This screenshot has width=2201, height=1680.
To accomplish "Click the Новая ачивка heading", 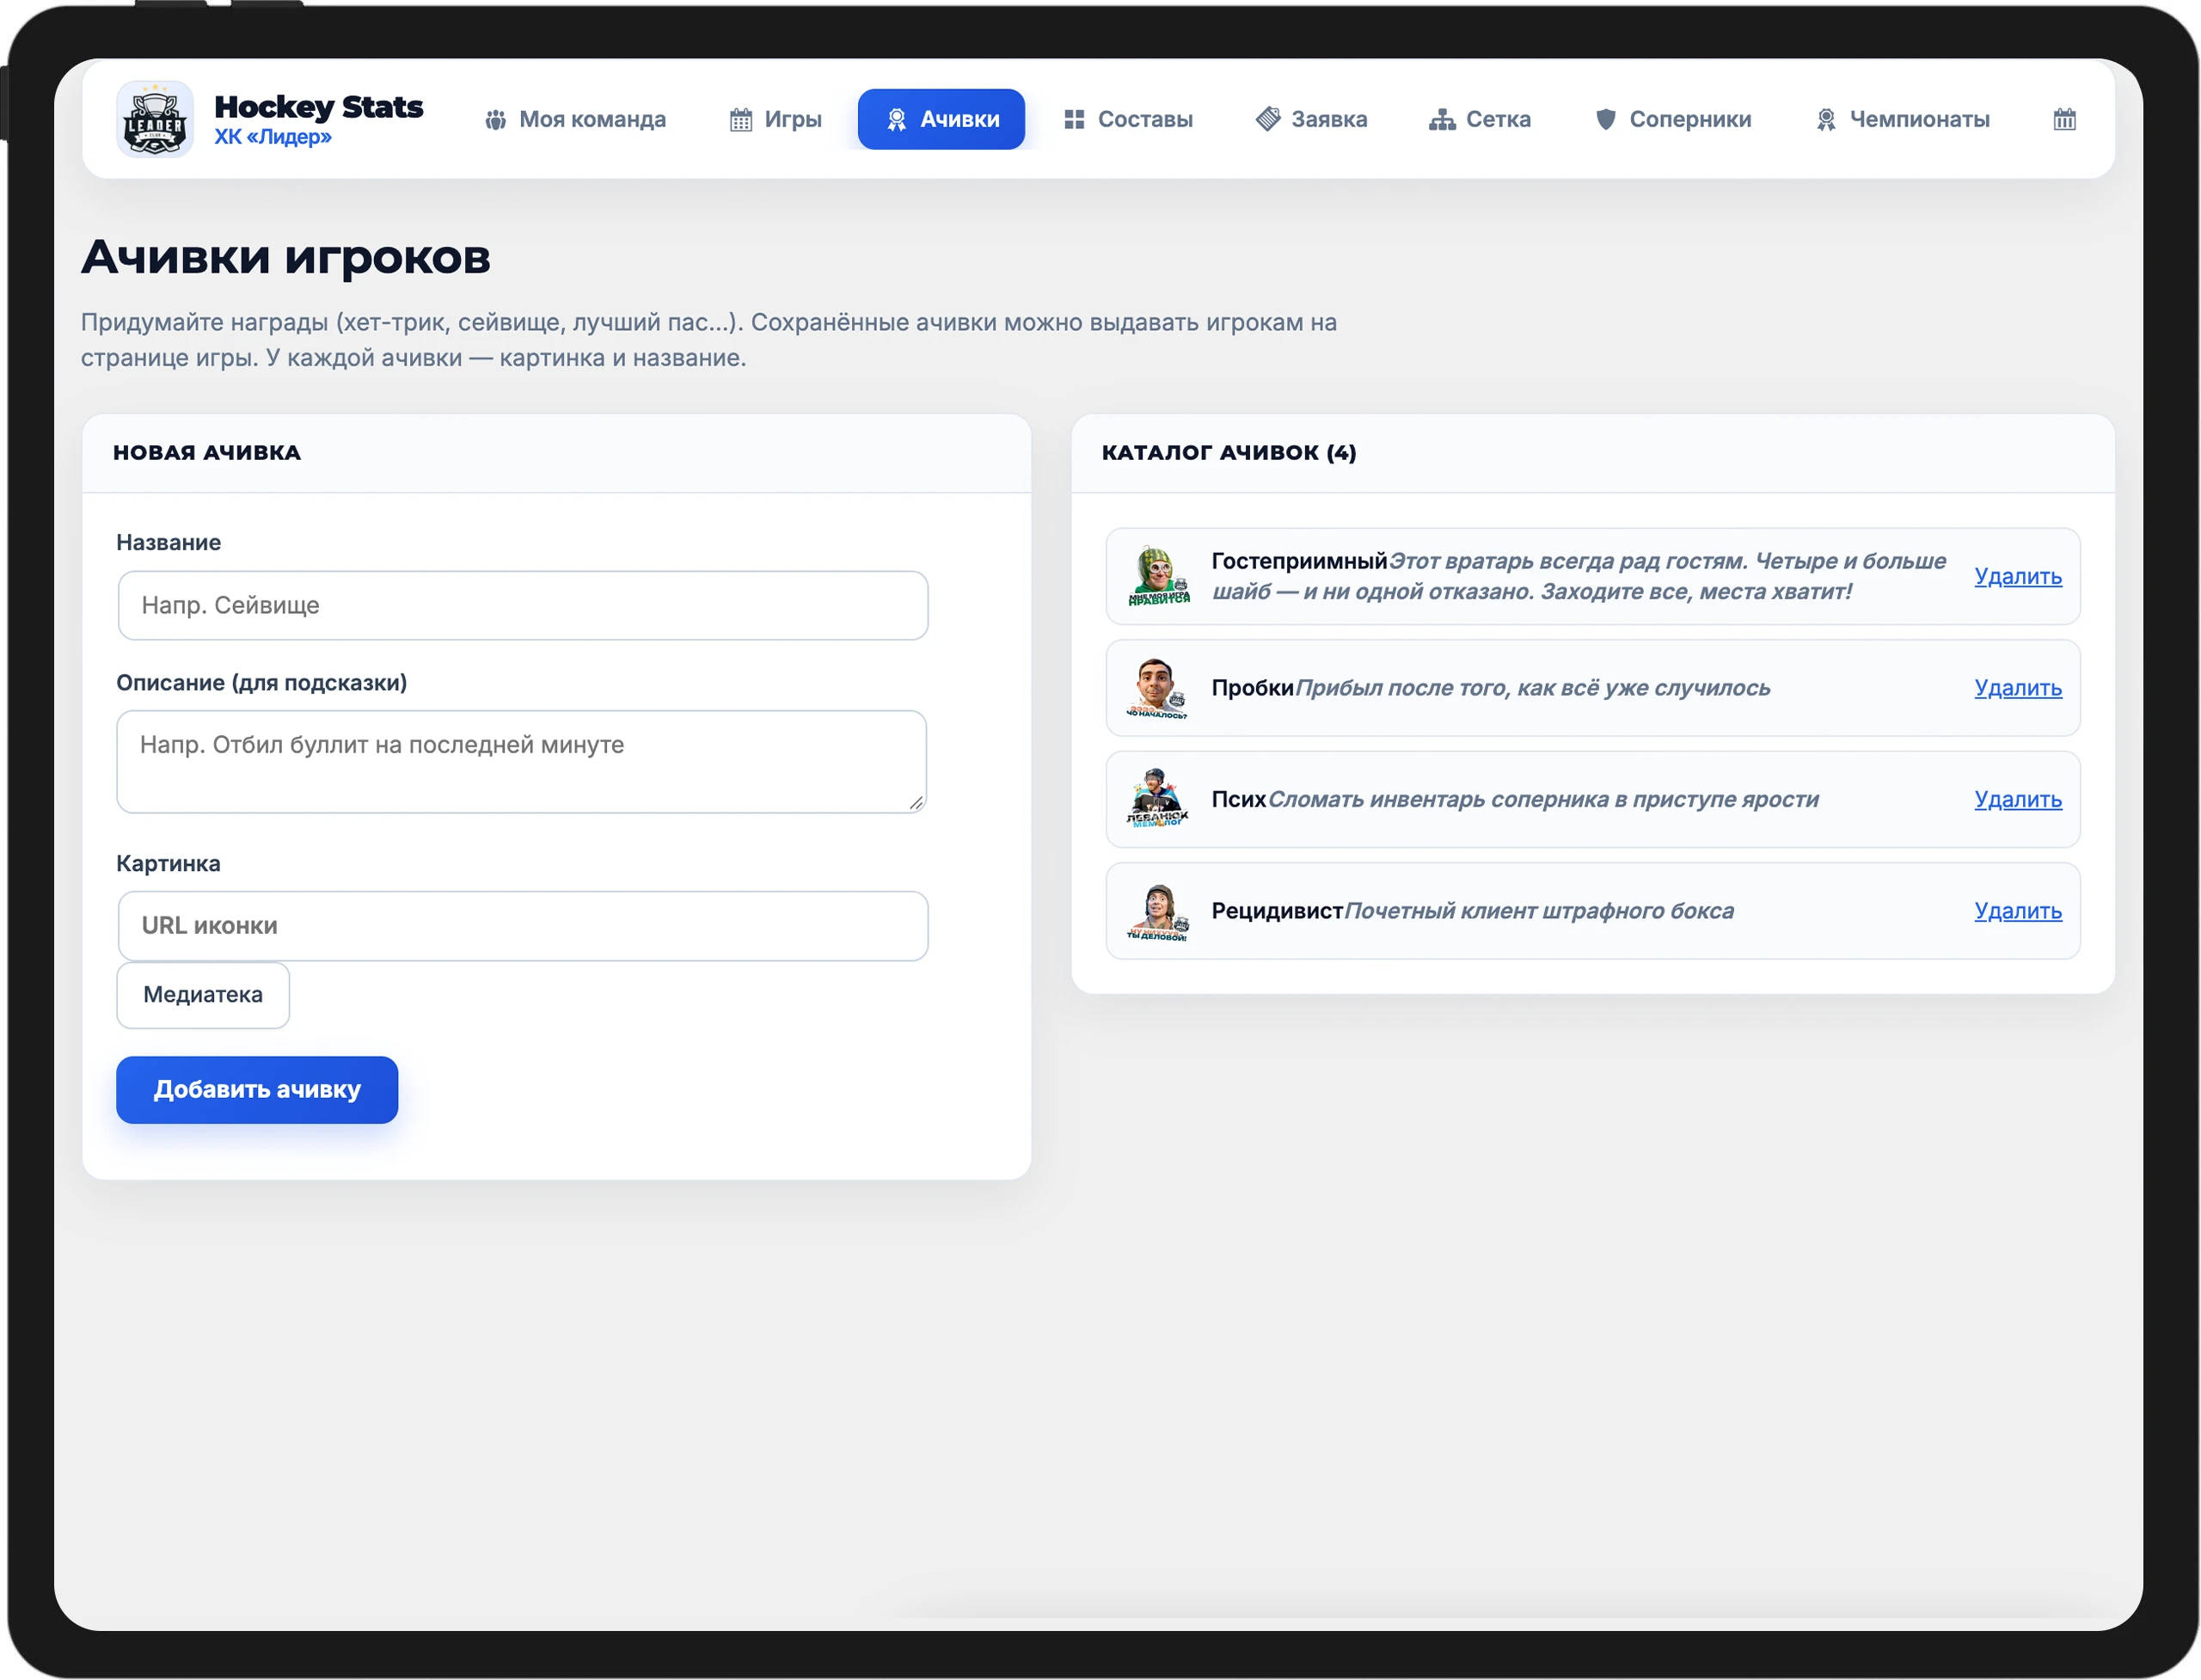I will point(207,453).
